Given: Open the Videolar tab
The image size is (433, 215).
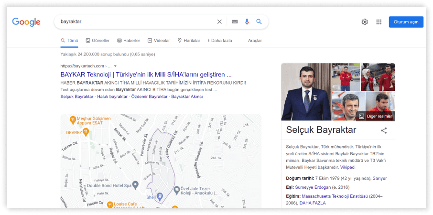Looking at the screenshot, I should pos(159,41).
